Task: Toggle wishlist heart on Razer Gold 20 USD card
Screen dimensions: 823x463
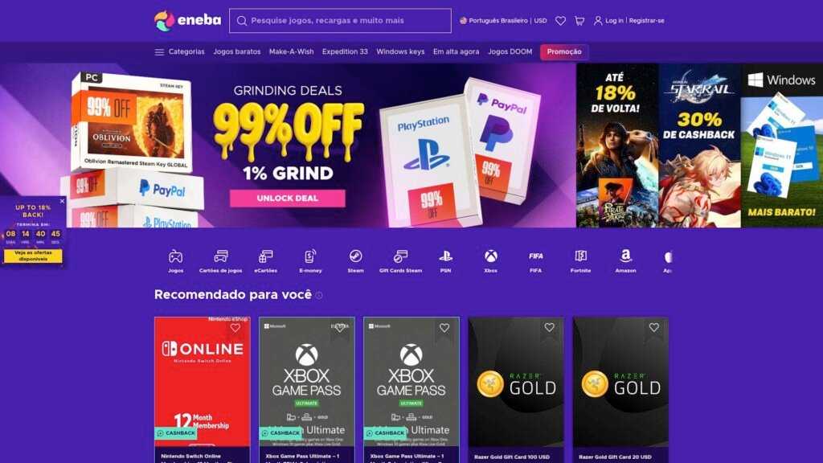Action: (653, 328)
